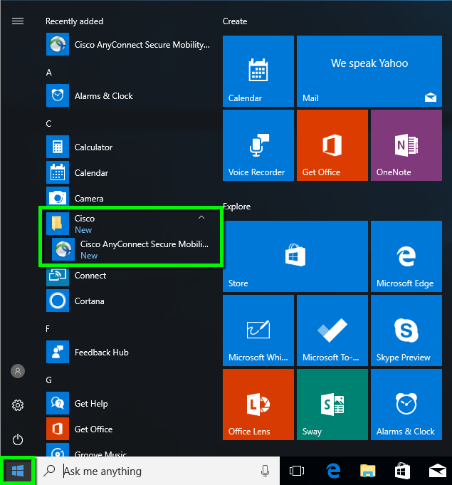Click letter C section header

click(x=48, y=124)
